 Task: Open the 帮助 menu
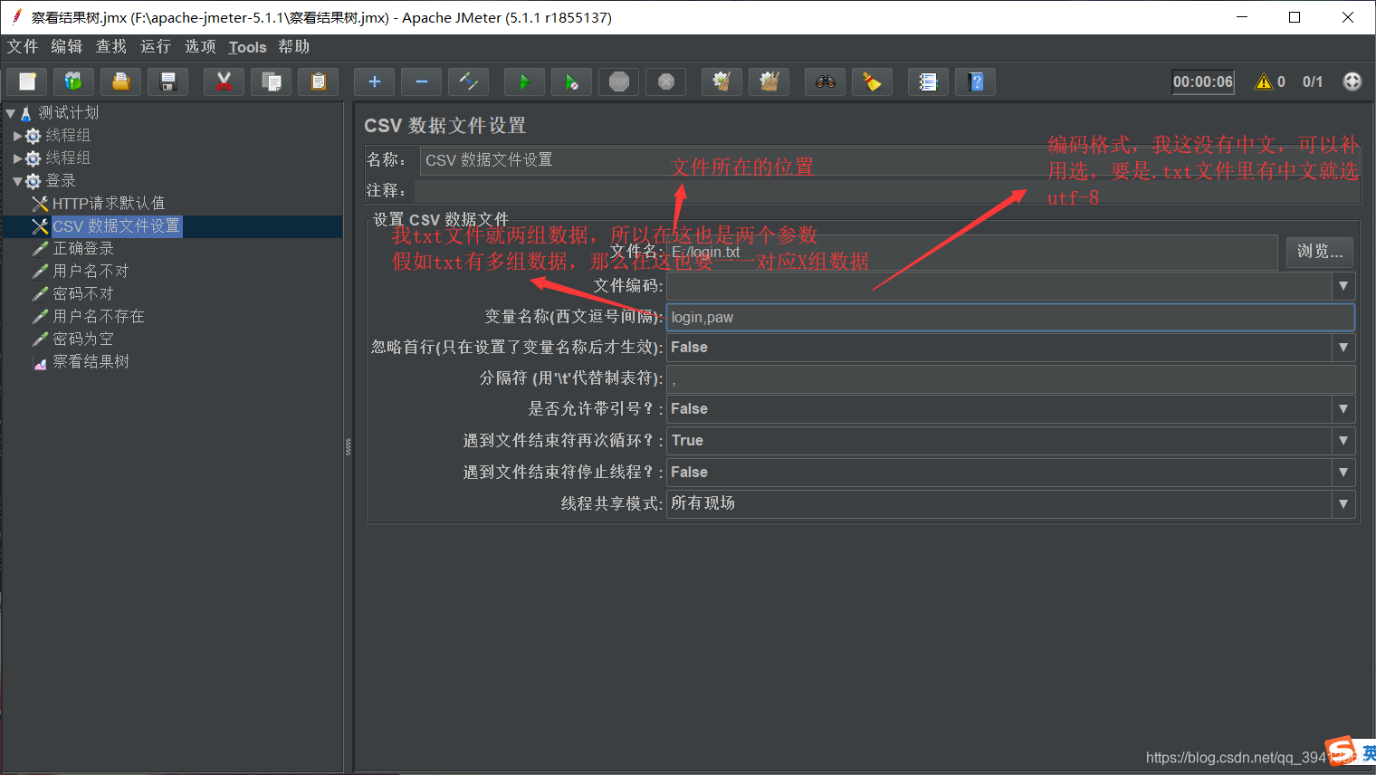294,46
